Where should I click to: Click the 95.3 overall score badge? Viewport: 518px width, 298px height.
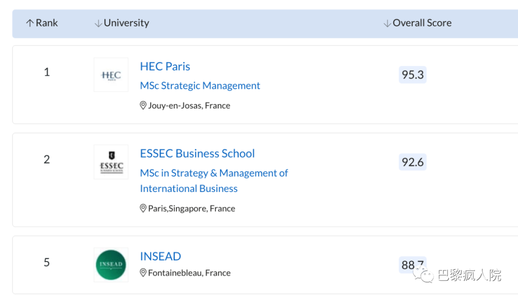412,75
